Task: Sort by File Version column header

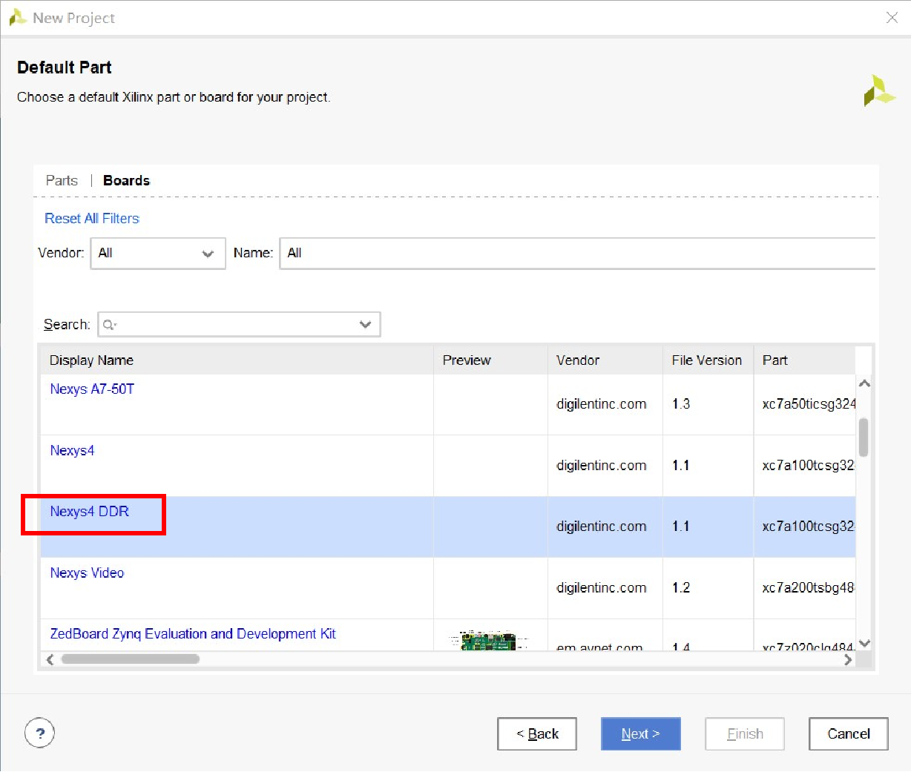Action: [708, 360]
